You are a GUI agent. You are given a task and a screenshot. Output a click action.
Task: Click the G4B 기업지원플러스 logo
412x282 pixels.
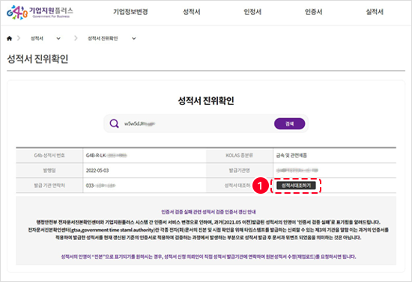pyautogui.click(x=40, y=12)
